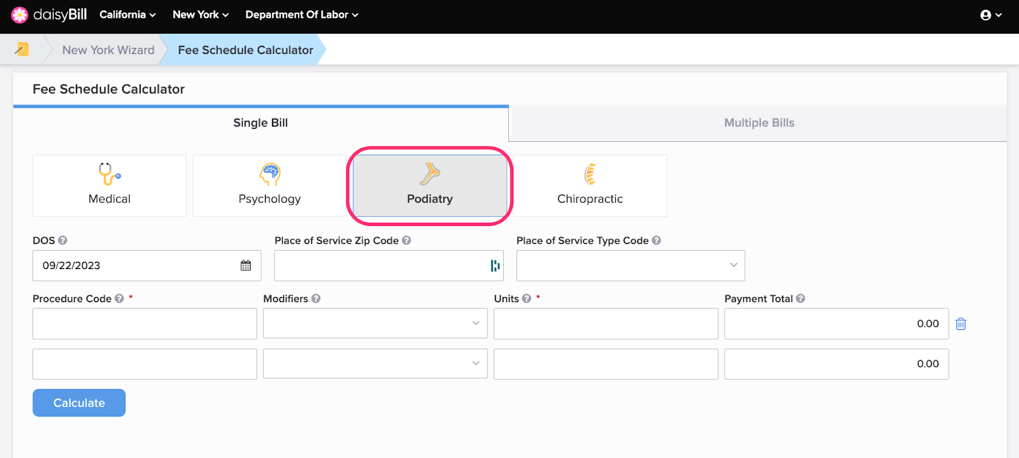Click the Medical stethoscope icon
Image resolution: width=1019 pixels, height=458 pixels.
tap(109, 174)
